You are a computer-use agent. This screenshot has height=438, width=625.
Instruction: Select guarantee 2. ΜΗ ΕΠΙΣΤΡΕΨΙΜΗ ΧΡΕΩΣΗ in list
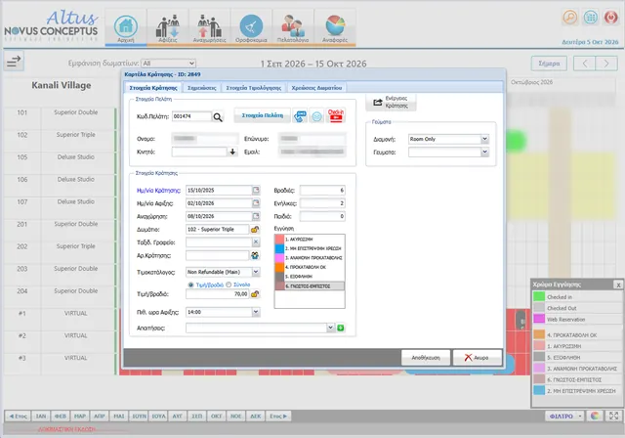pyautogui.click(x=310, y=248)
